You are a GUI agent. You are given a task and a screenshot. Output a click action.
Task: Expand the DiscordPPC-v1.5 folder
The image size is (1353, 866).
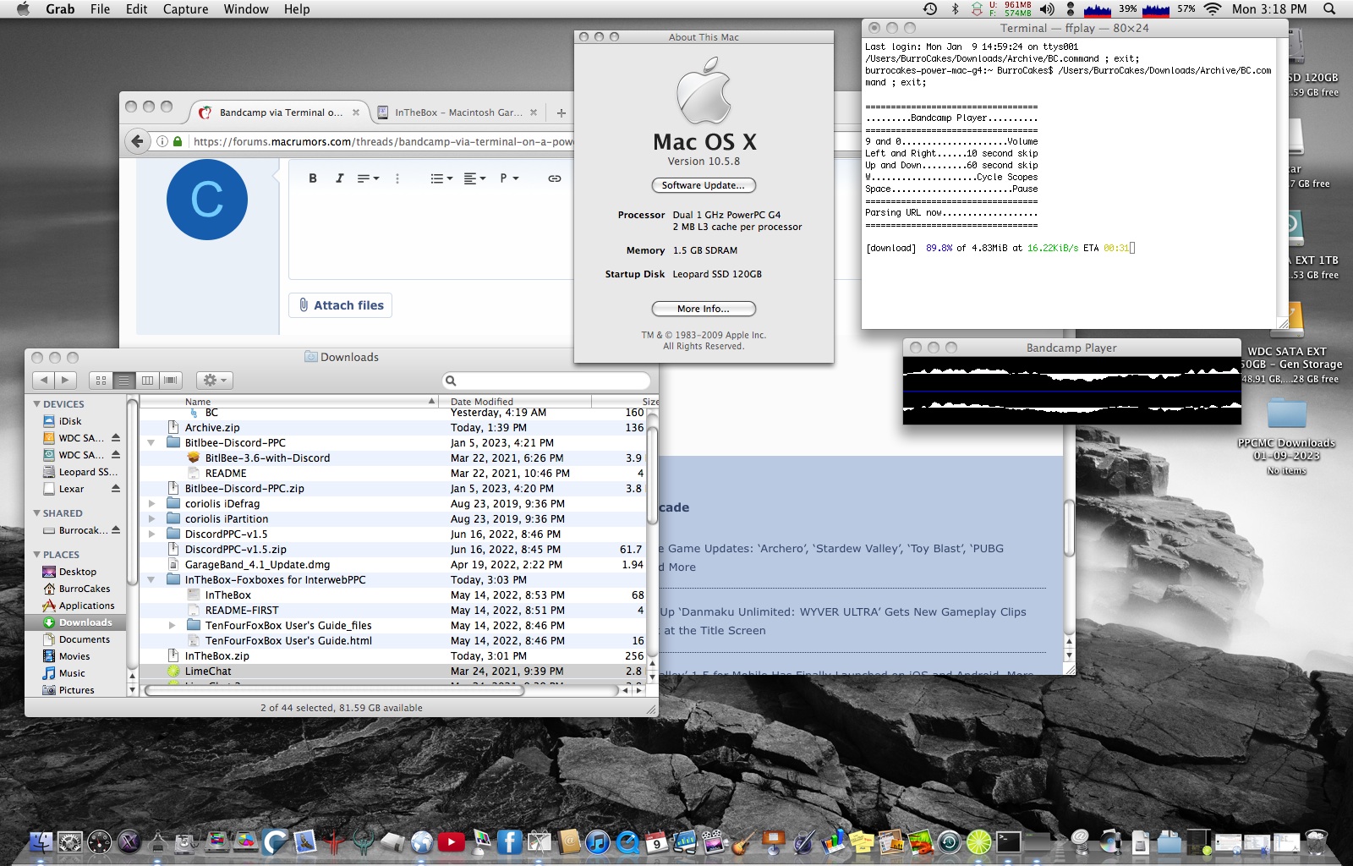pos(151,534)
